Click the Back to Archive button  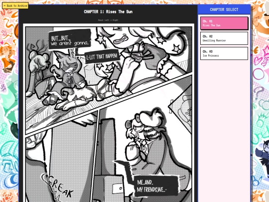click(15, 5)
